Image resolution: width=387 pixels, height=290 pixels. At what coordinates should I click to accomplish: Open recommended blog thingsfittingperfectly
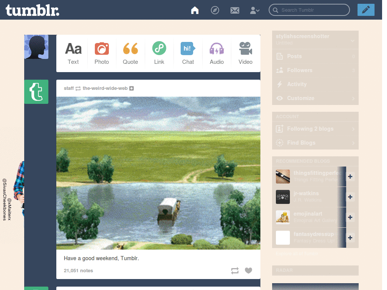point(316,173)
